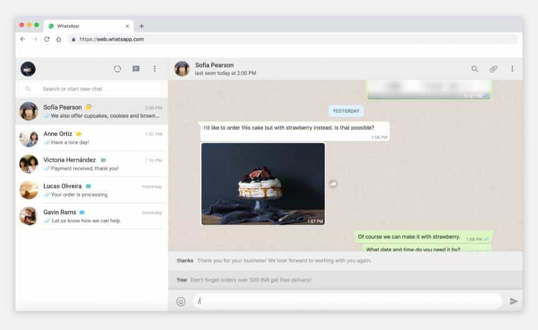
Task: Click the browser address bar
Action: click(x=293, y=39)
